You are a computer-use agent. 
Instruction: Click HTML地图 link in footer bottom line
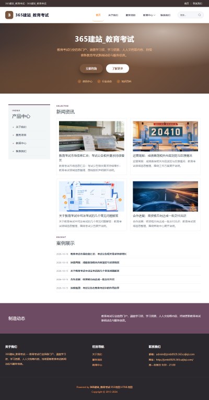click(126, 387)
